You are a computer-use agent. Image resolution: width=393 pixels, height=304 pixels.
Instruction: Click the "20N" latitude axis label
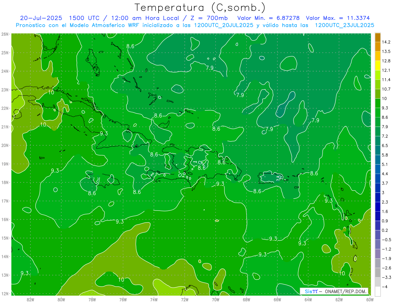coord(5,145)
